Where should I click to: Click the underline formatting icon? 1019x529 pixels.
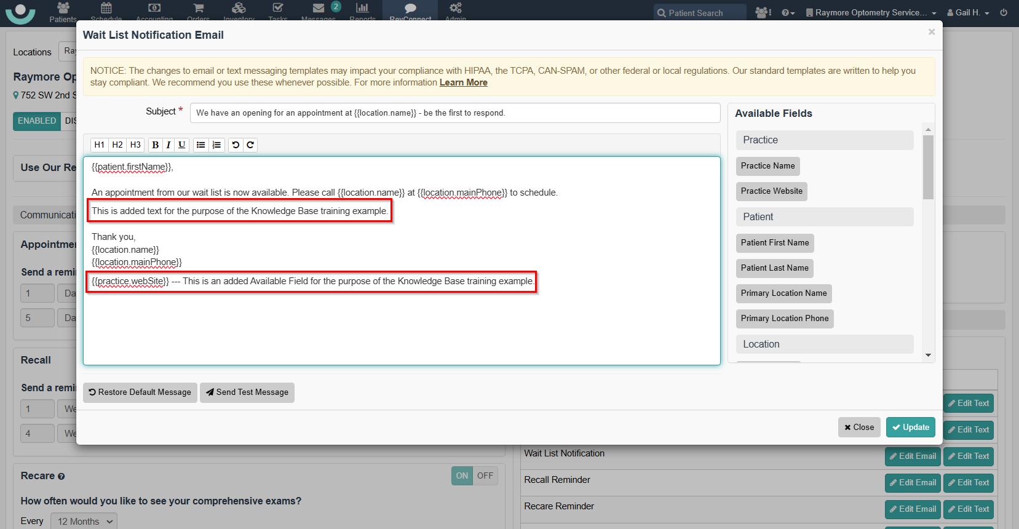pyautogui.click(x=181, y=145)
